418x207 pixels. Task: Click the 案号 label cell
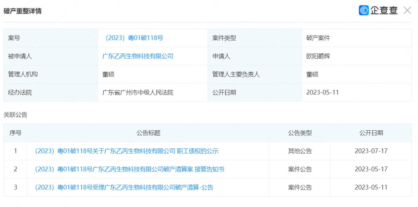click(x=51, y=38)
